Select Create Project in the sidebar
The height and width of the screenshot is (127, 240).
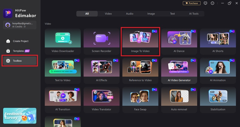click(20, 41)
